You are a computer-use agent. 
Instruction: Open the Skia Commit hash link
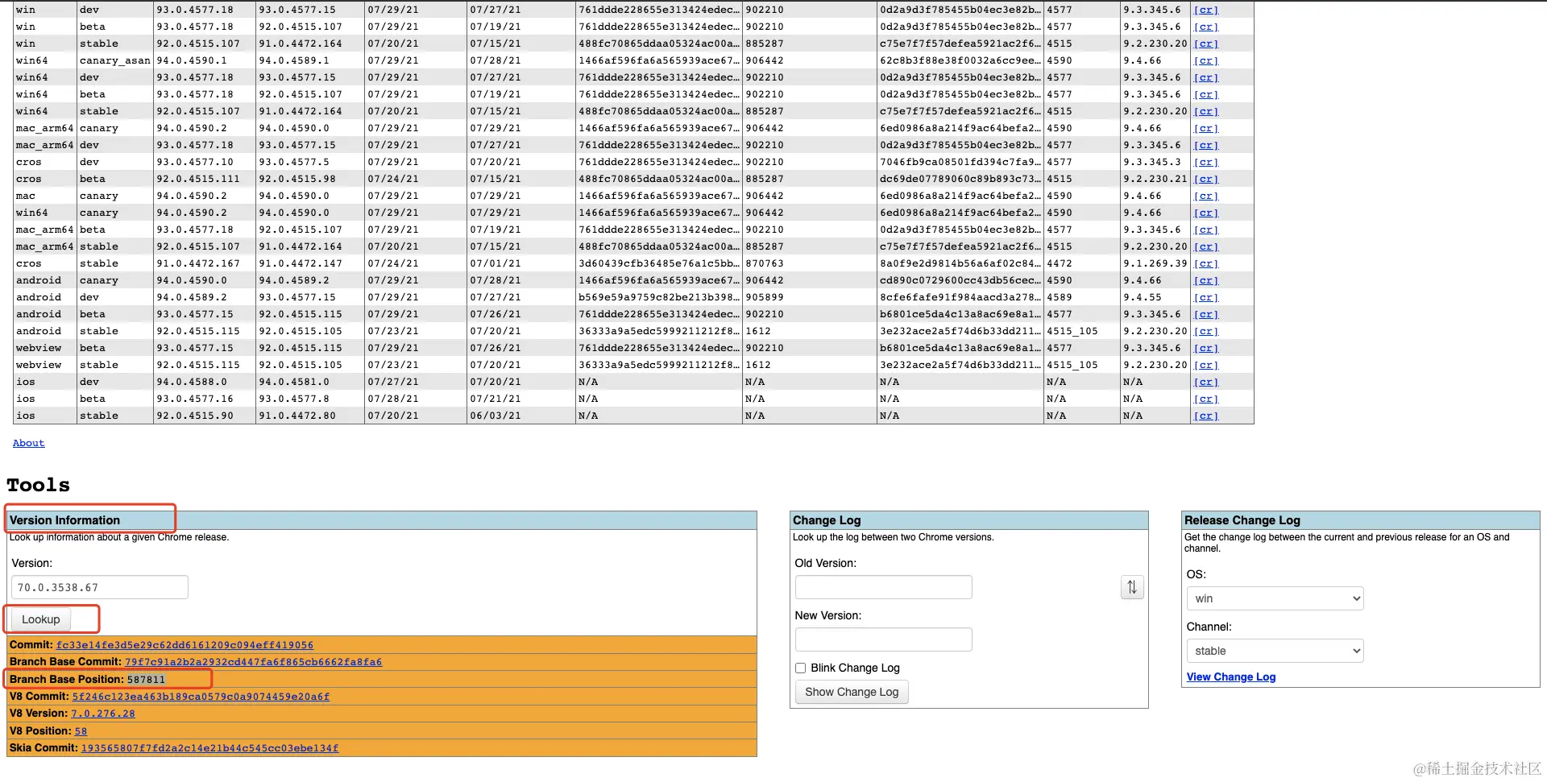click(209, 748)
